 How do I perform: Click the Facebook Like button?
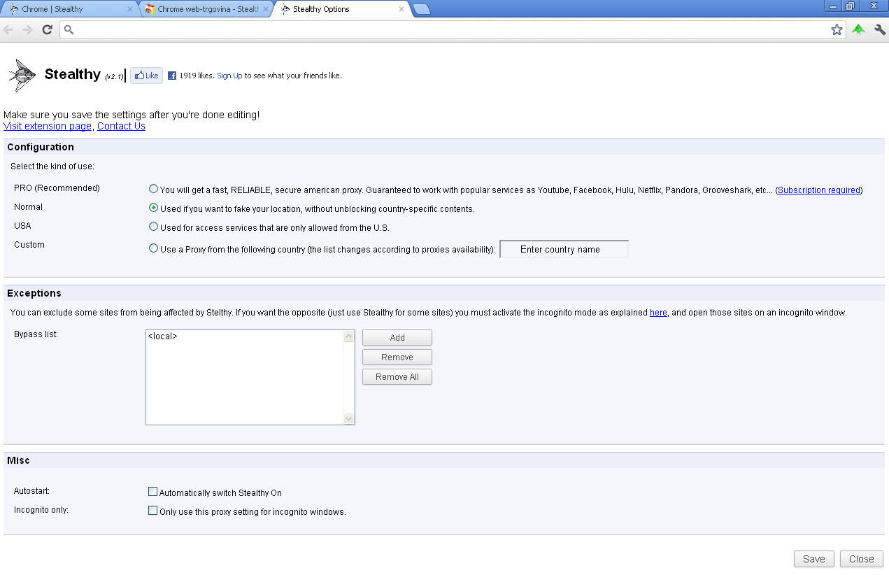tap(146, 76)
